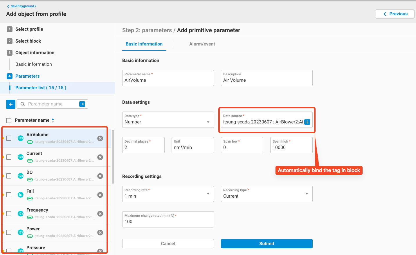
Task: Click the Cancel button
Action: pos(168,244)
